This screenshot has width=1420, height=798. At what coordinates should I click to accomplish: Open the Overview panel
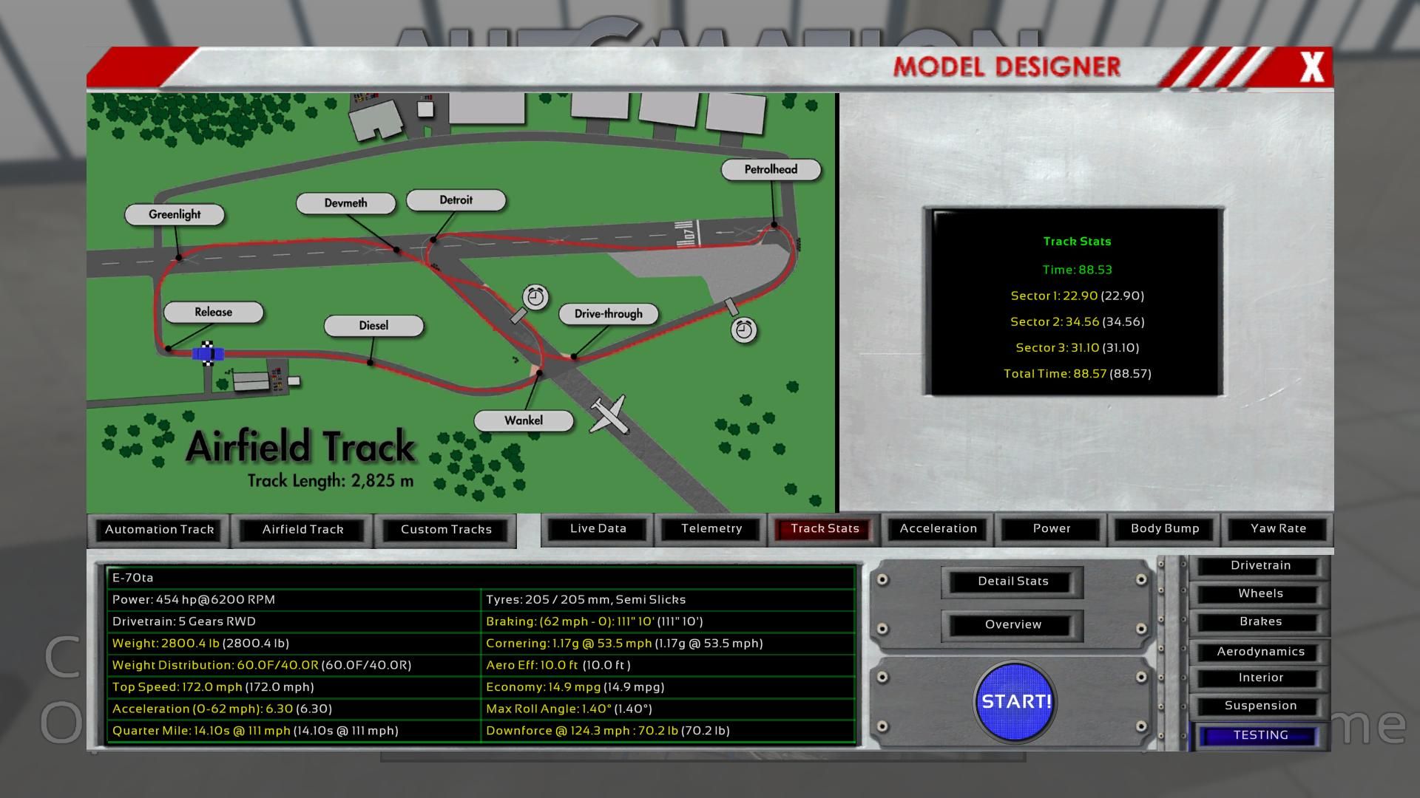(x=1012, y=625)
